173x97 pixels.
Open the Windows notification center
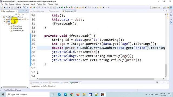tap(169, 95)
